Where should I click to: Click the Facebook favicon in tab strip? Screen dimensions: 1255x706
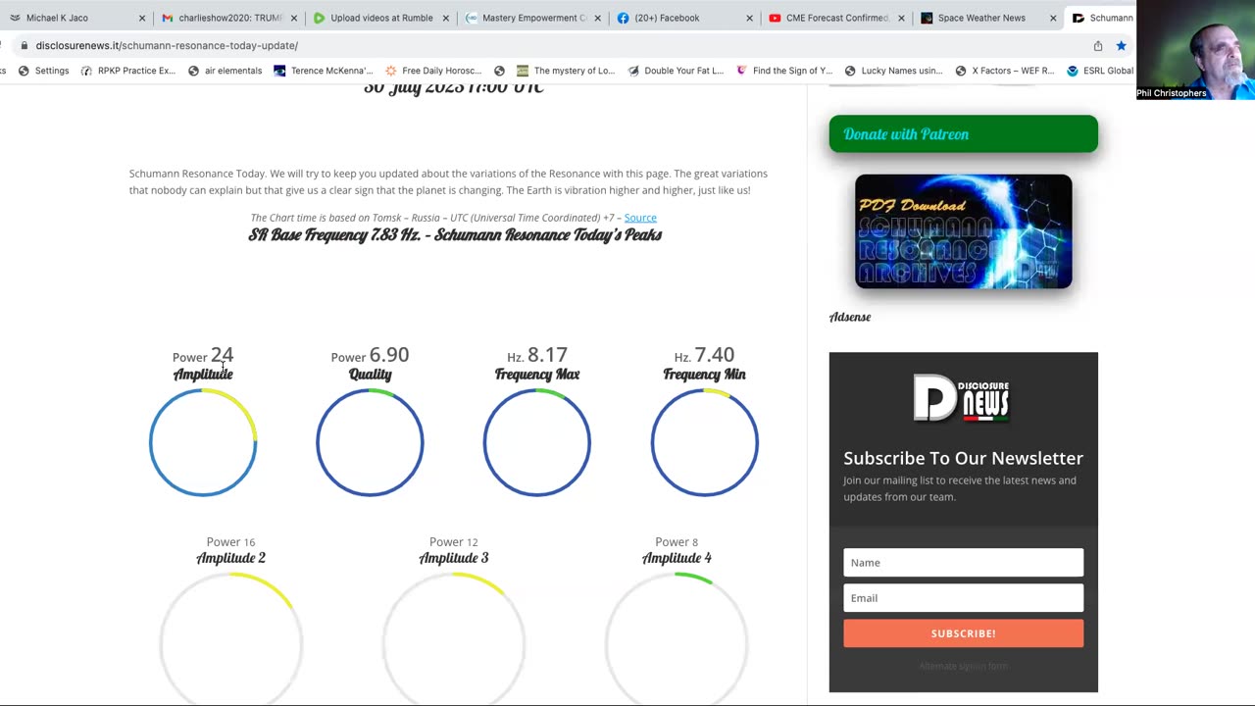click(x=623, y=18)
